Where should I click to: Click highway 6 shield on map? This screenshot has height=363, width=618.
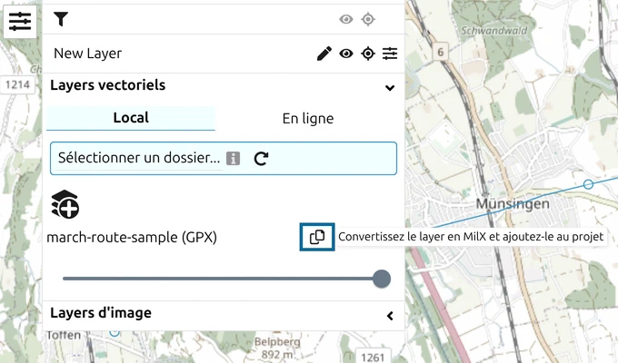(440, 52)
